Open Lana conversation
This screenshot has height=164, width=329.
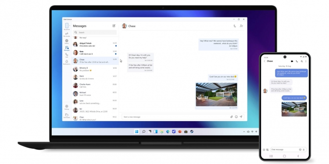pos(95,101)
